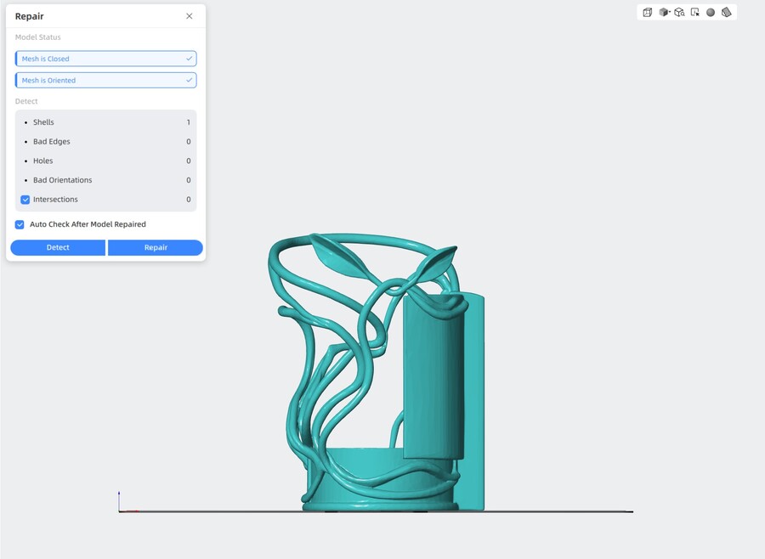Click the axis origin indicator on build plate
The image size is (765, 559).
120,510
